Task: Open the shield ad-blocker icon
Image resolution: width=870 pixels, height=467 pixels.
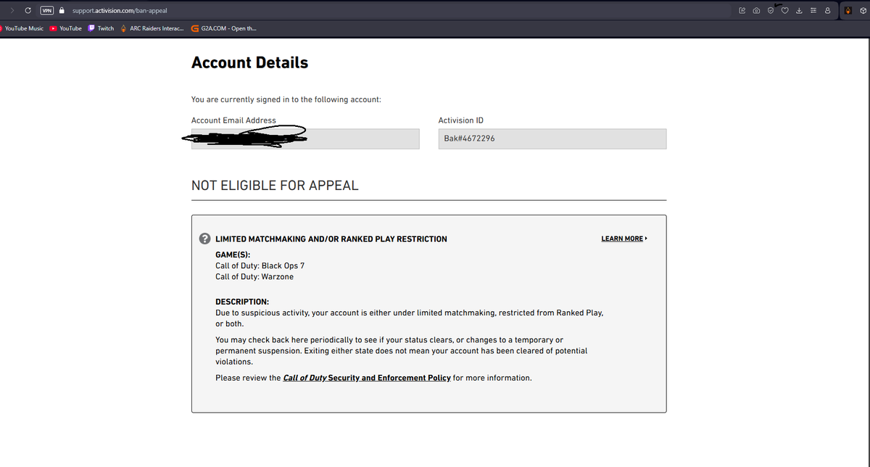Action: pos(771,10)
